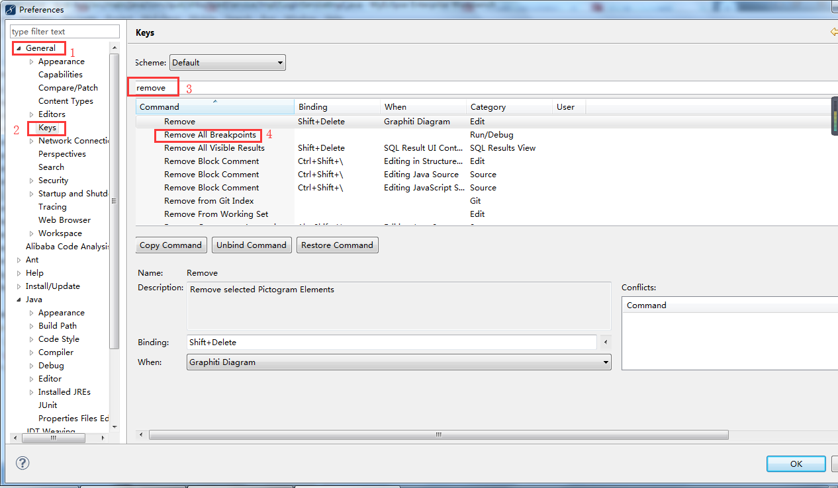
Task: Click the remove filter clear area
Action: [152, 87]
